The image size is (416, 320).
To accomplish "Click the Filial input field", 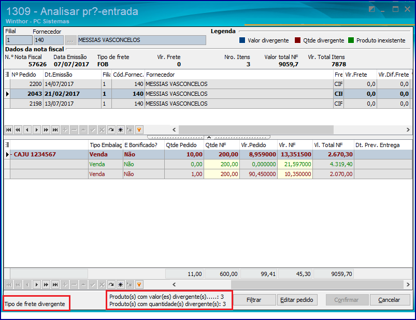I will 19,40.
